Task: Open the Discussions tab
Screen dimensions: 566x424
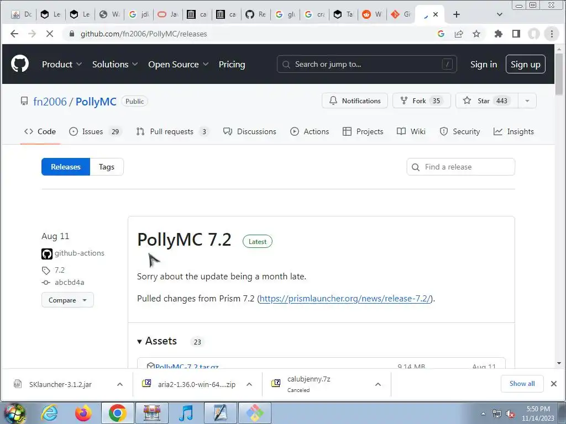Action: point(250,131)
